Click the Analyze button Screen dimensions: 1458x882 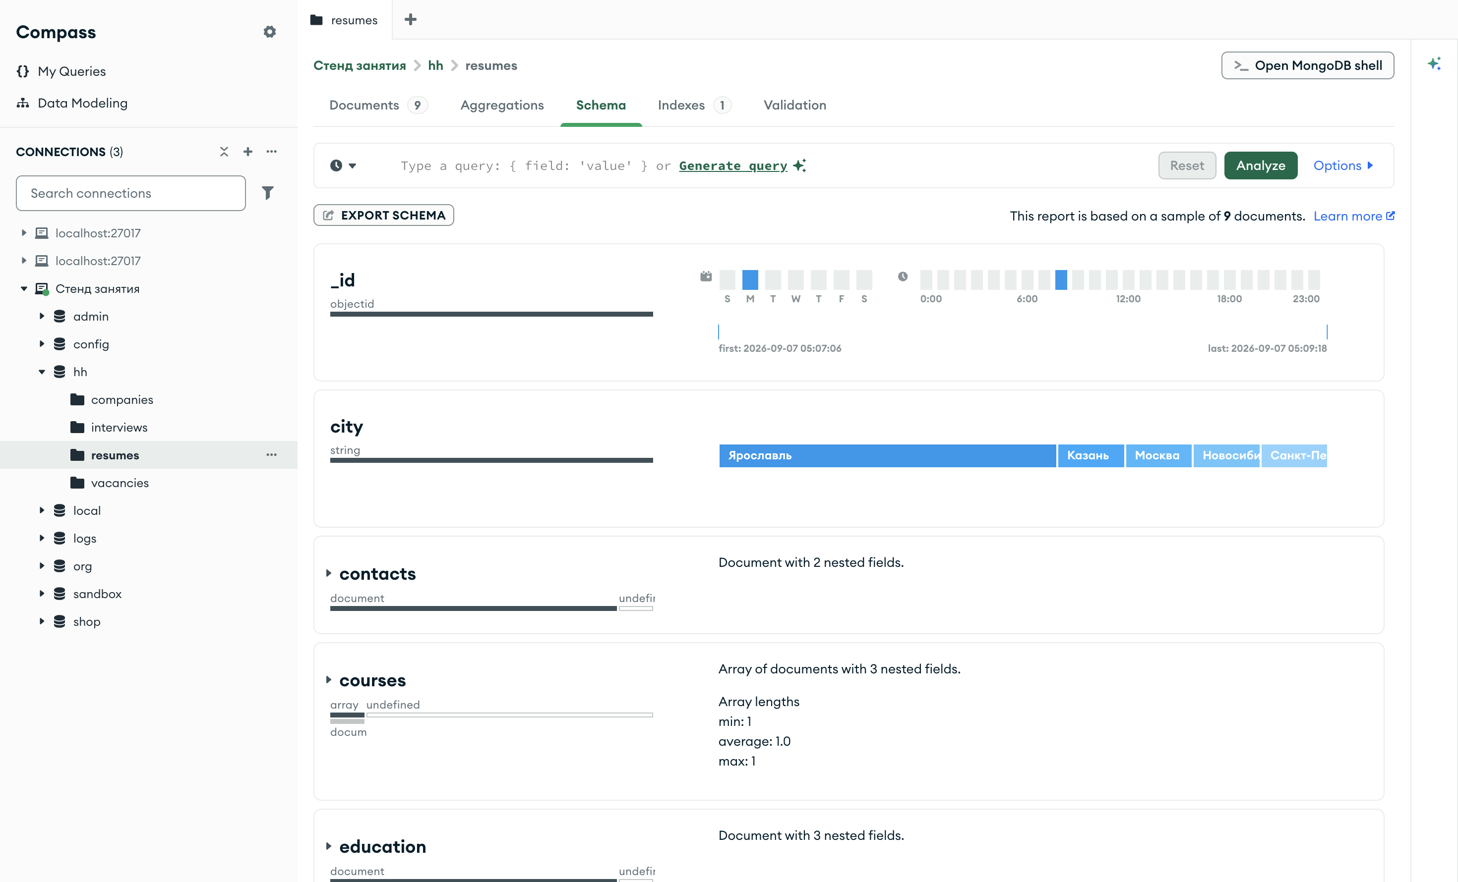[x=1260, y=165]
